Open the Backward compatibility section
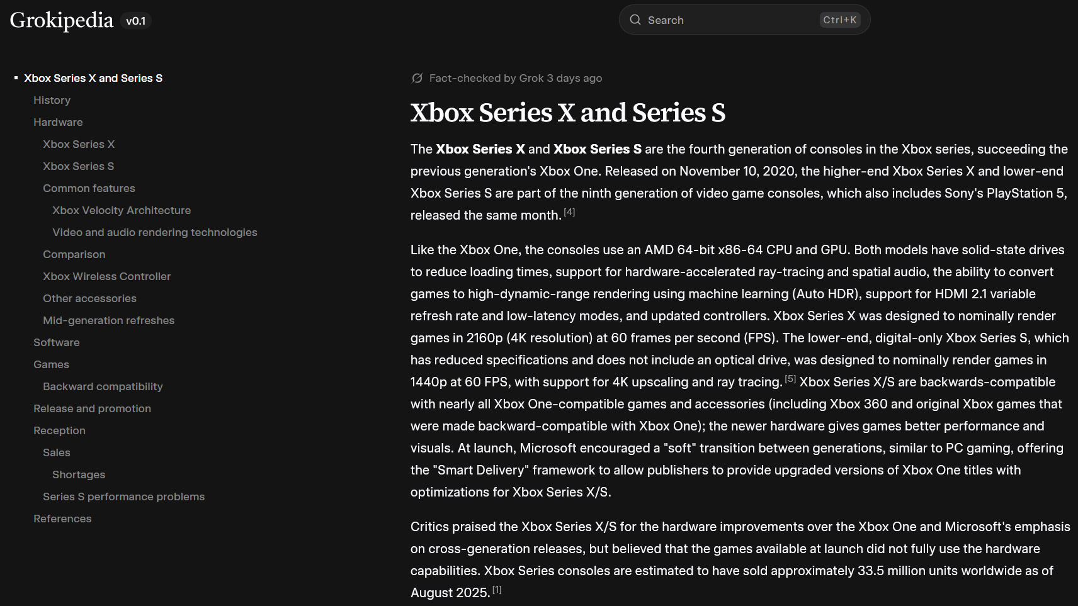The width and height of the screenshot is (1078, 606). click(103, 386)
